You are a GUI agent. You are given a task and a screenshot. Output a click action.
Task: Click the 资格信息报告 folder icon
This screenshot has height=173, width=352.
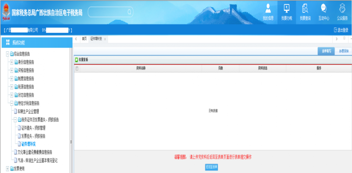click(16, 70)
